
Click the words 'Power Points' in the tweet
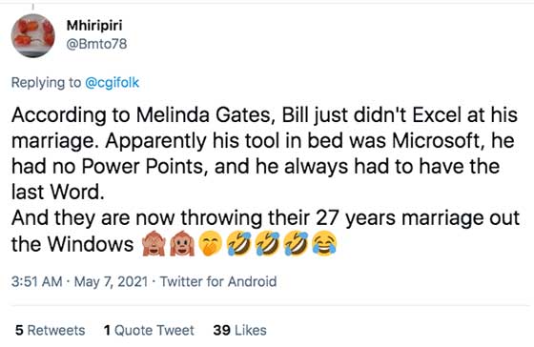tap(145, 167)
